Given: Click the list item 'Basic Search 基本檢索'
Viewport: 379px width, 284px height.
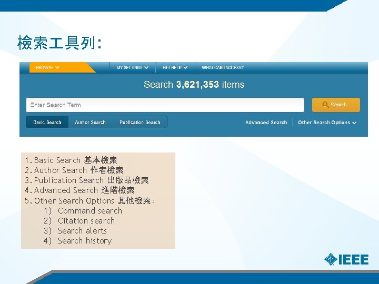Looking at the screenshot, I should click(71, 160).
